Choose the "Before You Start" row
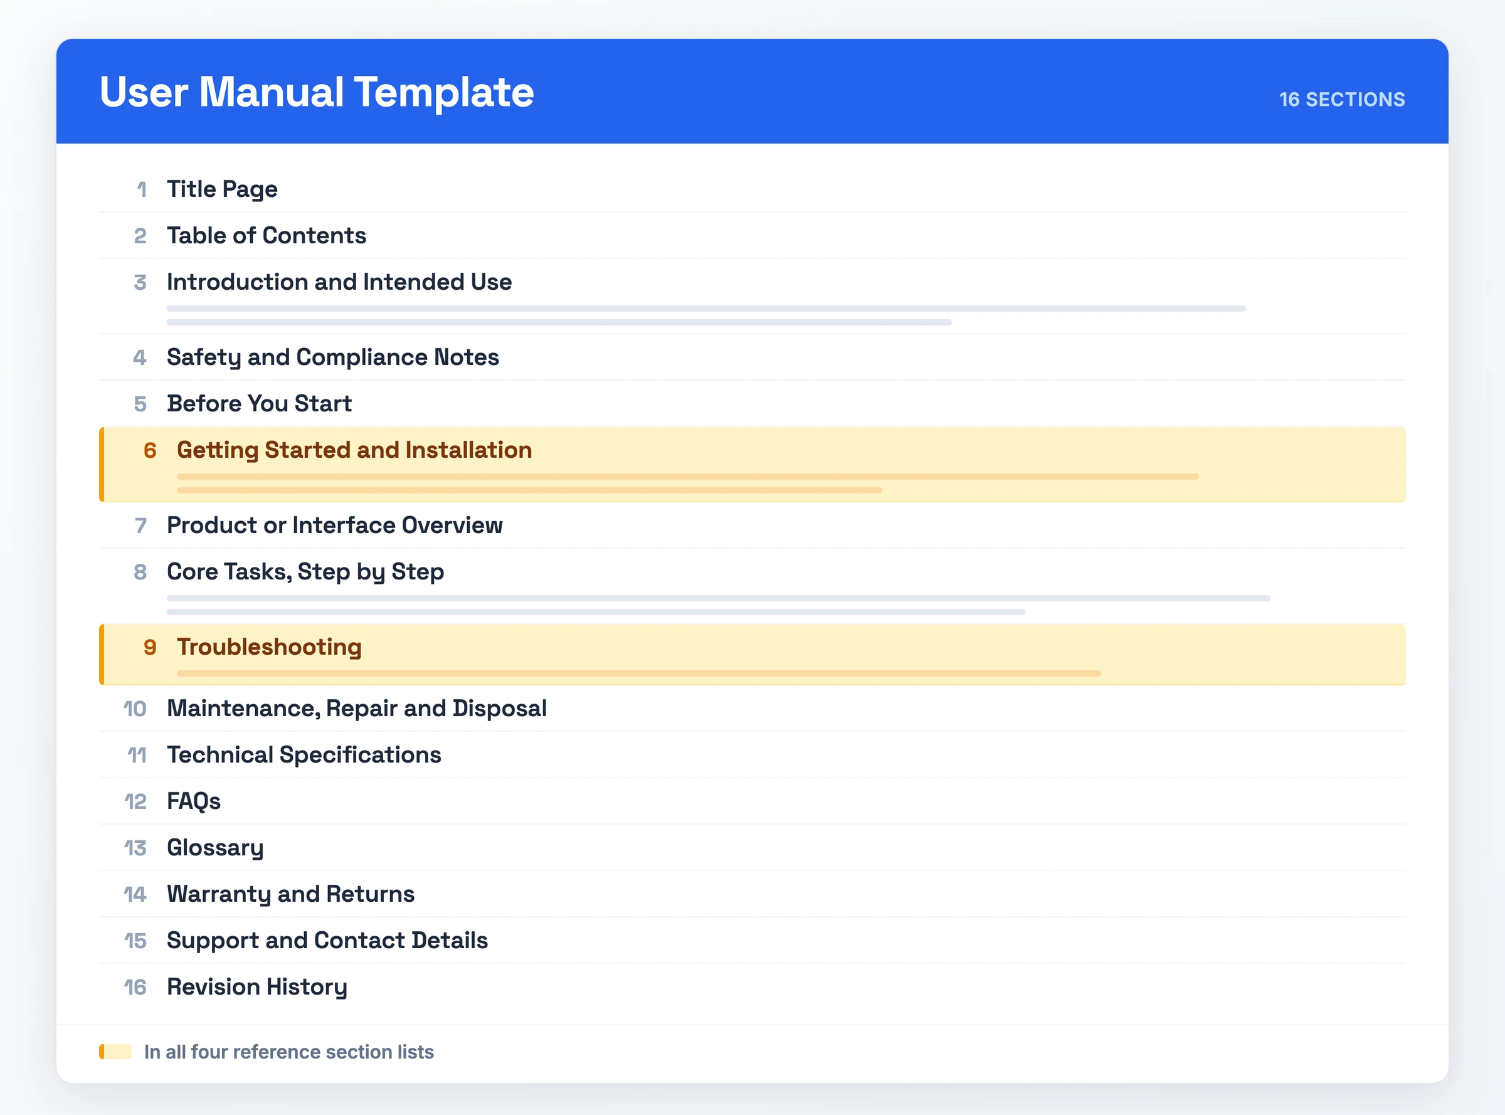This screenshot has width=1505, height=1115. pos(752,404)
